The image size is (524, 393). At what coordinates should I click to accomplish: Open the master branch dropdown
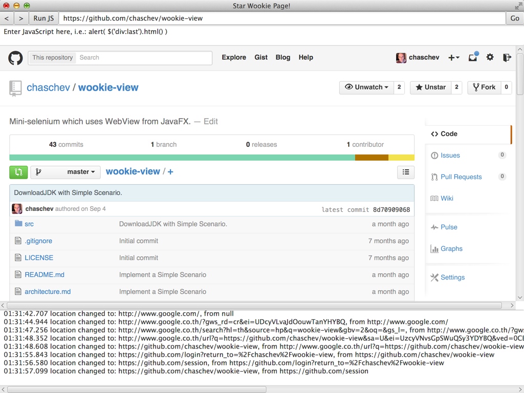[x=65, y=172]
